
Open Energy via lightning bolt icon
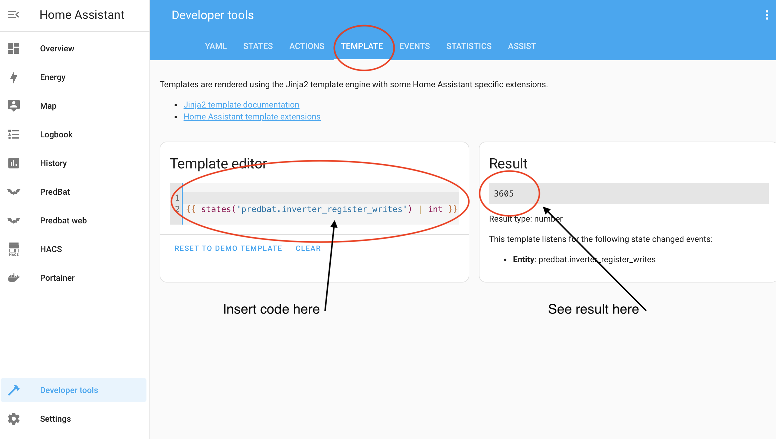pos(13,77)
